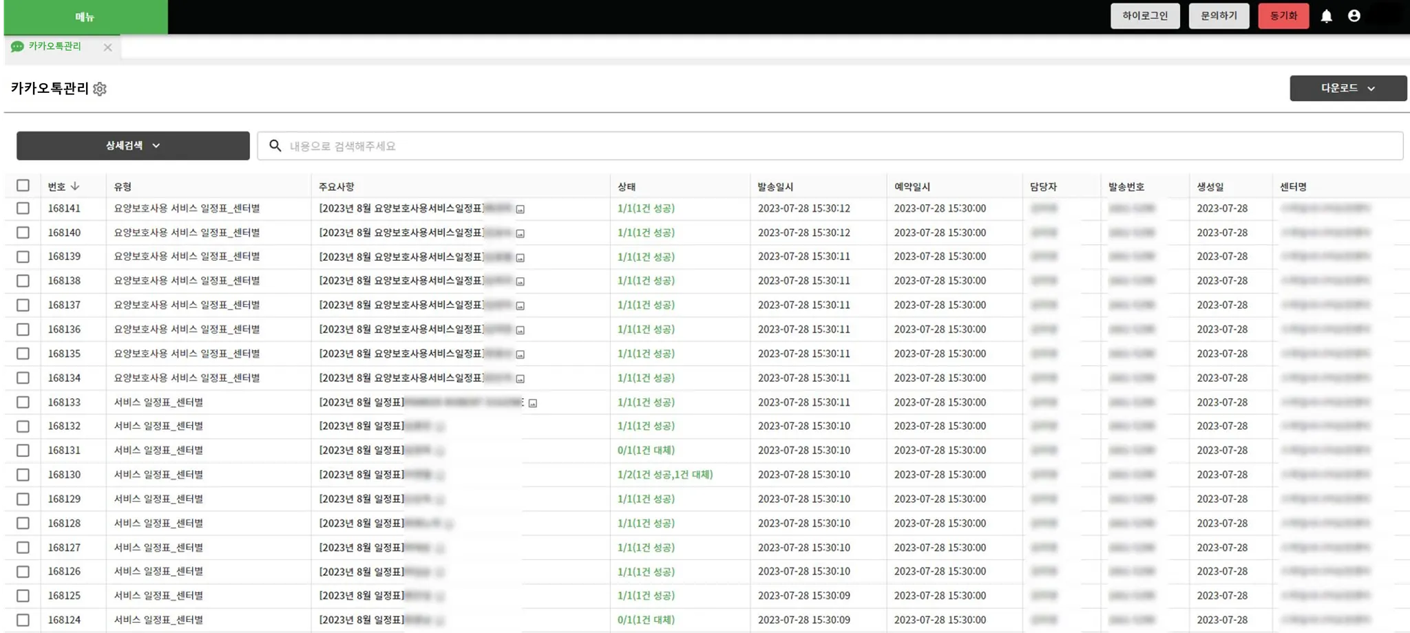Select the checkbox for row 168137

[x=23, y=305]
